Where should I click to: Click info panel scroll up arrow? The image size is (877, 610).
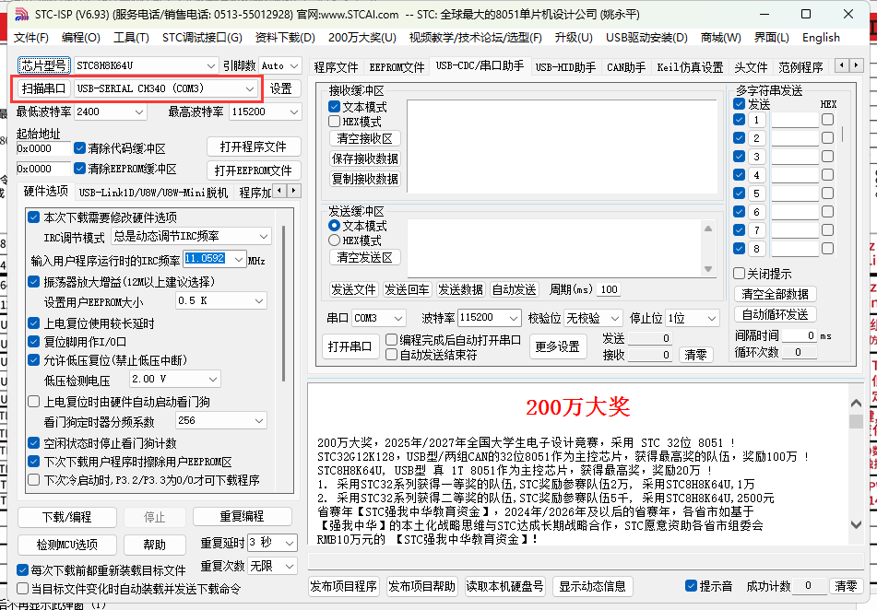[x=856, y=403]
